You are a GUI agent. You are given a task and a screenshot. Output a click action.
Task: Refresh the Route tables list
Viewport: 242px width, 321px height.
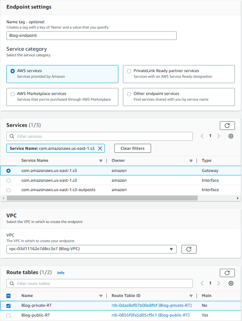227,273
